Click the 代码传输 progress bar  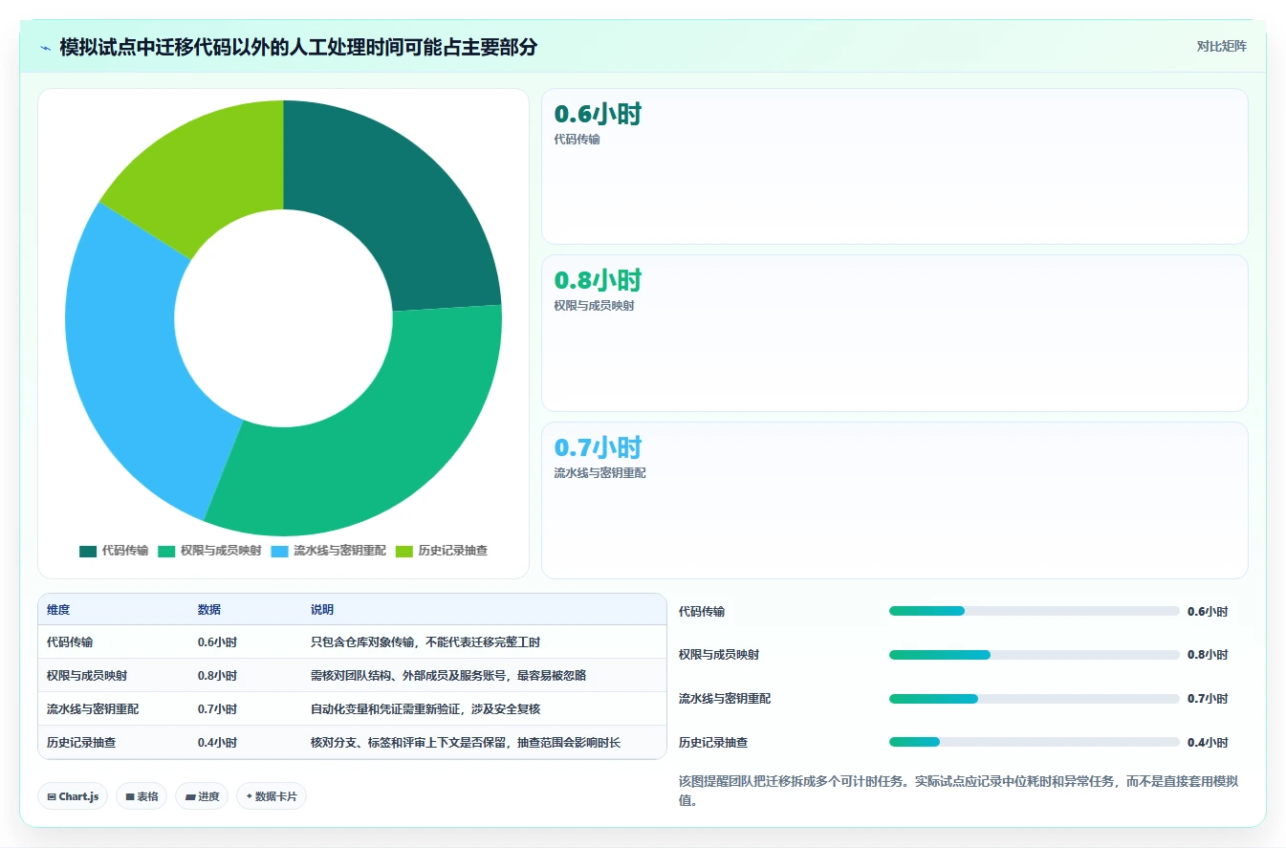pos(1035,611)
